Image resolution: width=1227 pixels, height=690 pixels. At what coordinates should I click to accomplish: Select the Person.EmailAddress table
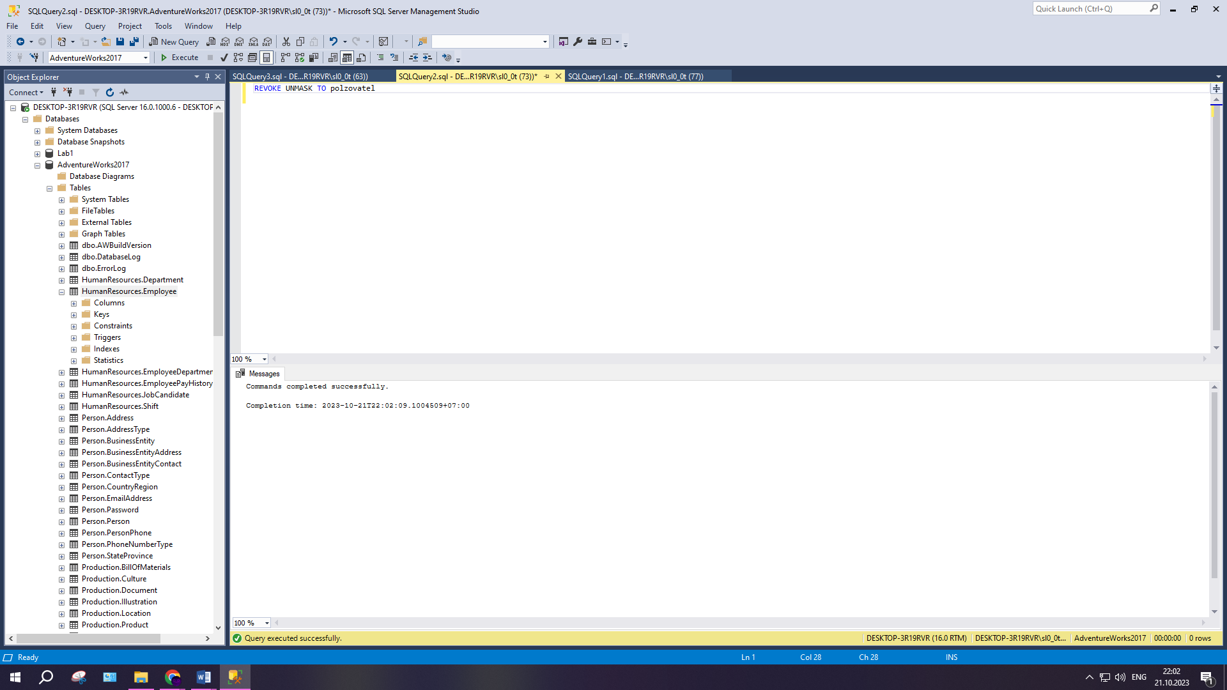pos(117,498)
